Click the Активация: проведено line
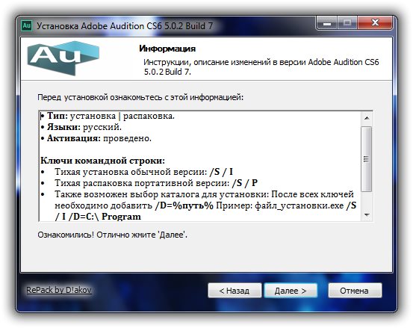 [x=96, y=138]
